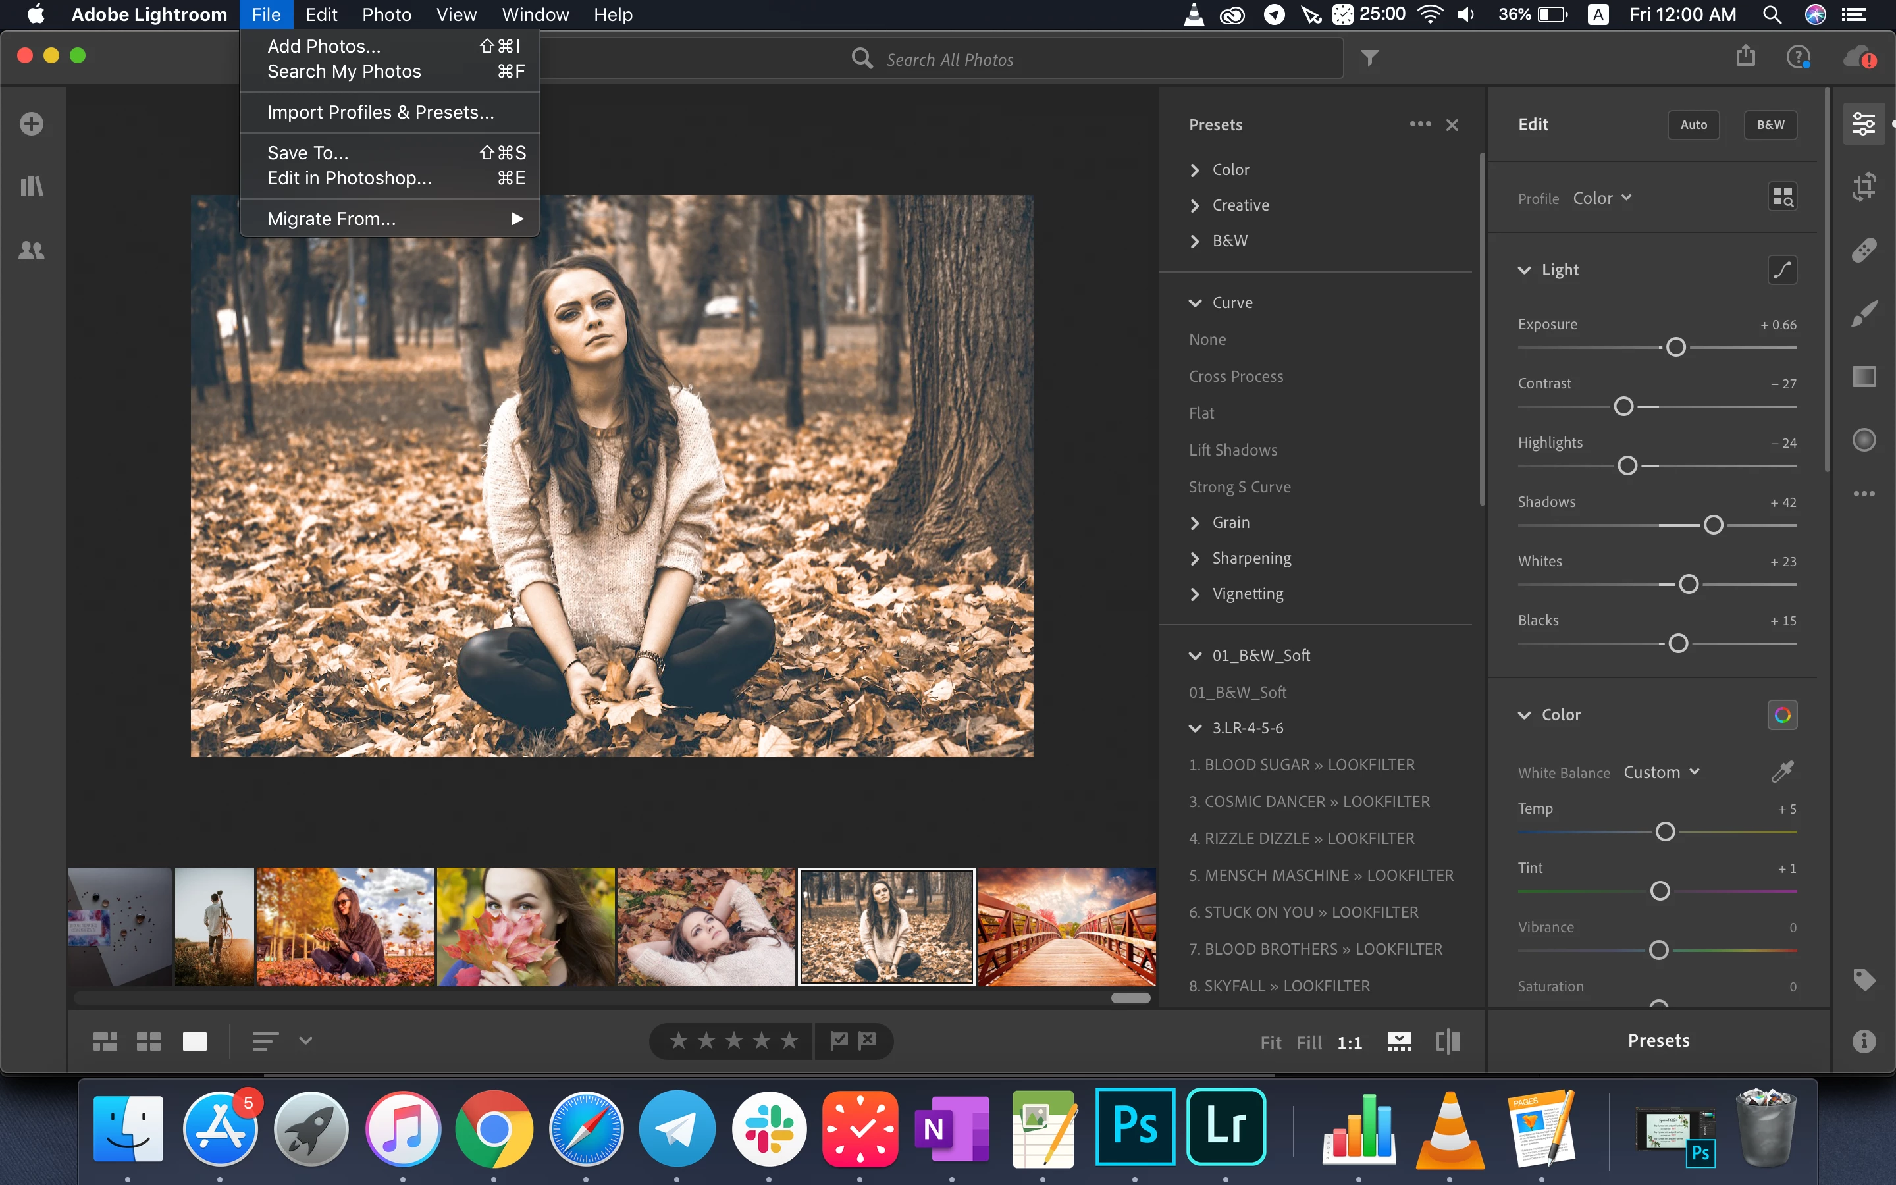Pick the white balance eyedropper tool
Screen dimensions: 1896x1185
[1781, 772]
